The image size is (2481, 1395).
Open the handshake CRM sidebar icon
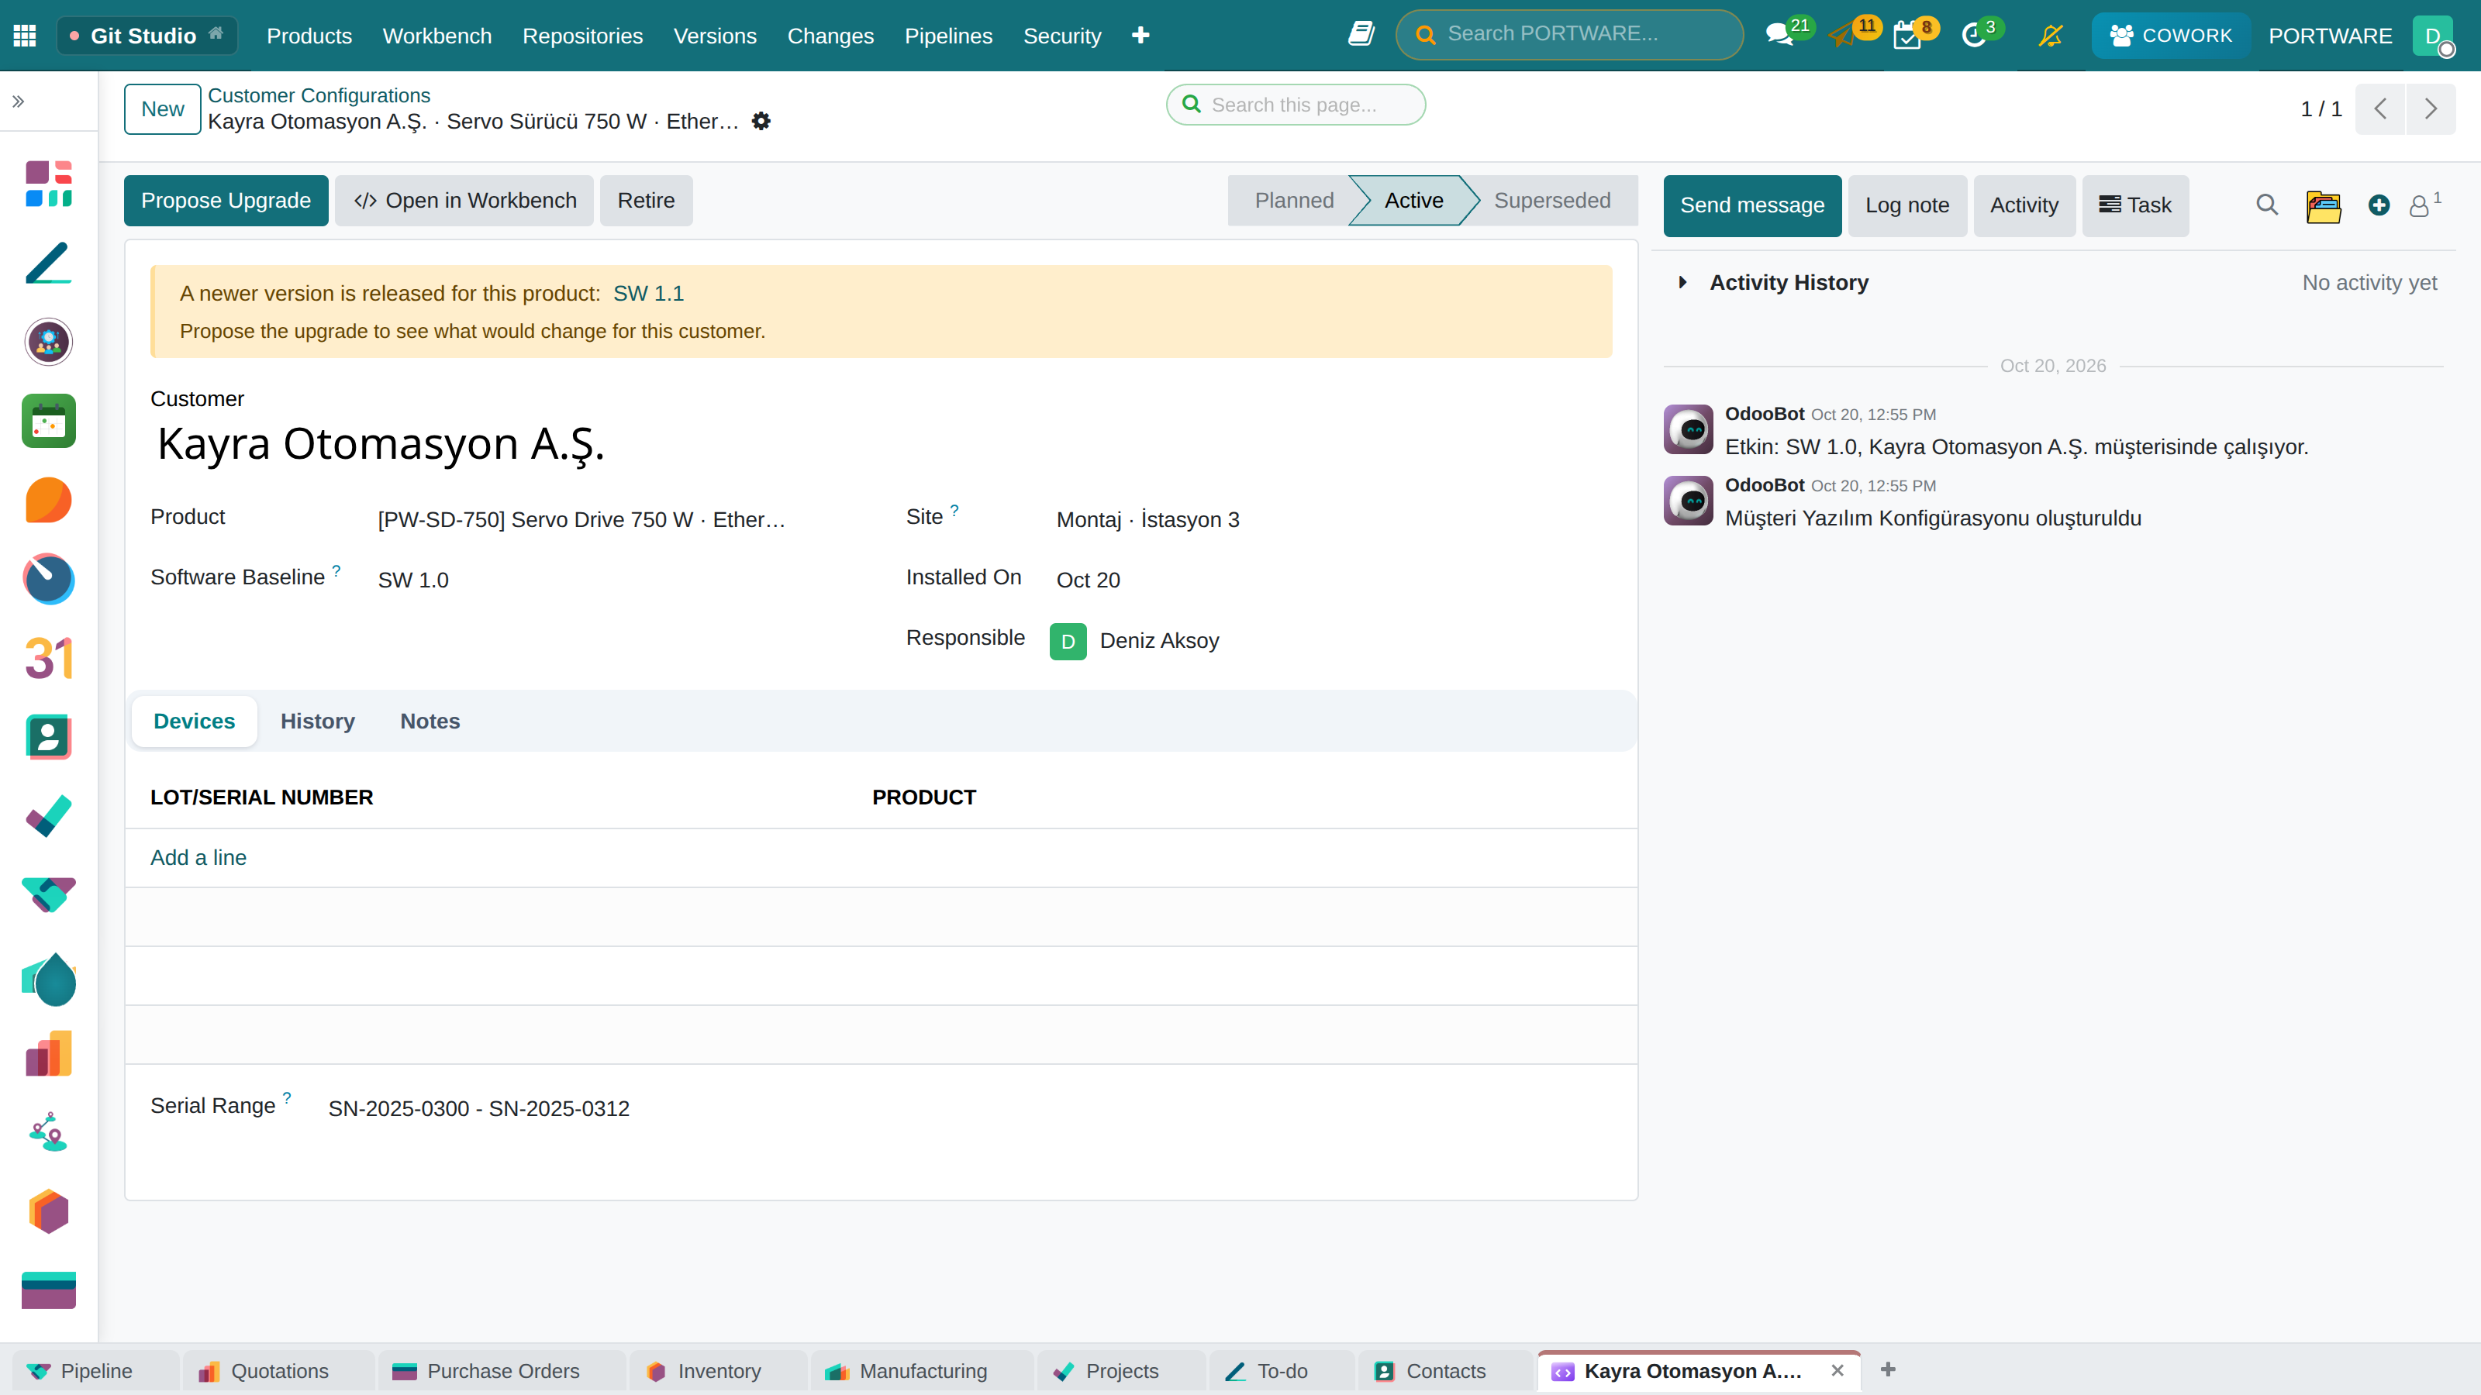click(x=48, y=895)
